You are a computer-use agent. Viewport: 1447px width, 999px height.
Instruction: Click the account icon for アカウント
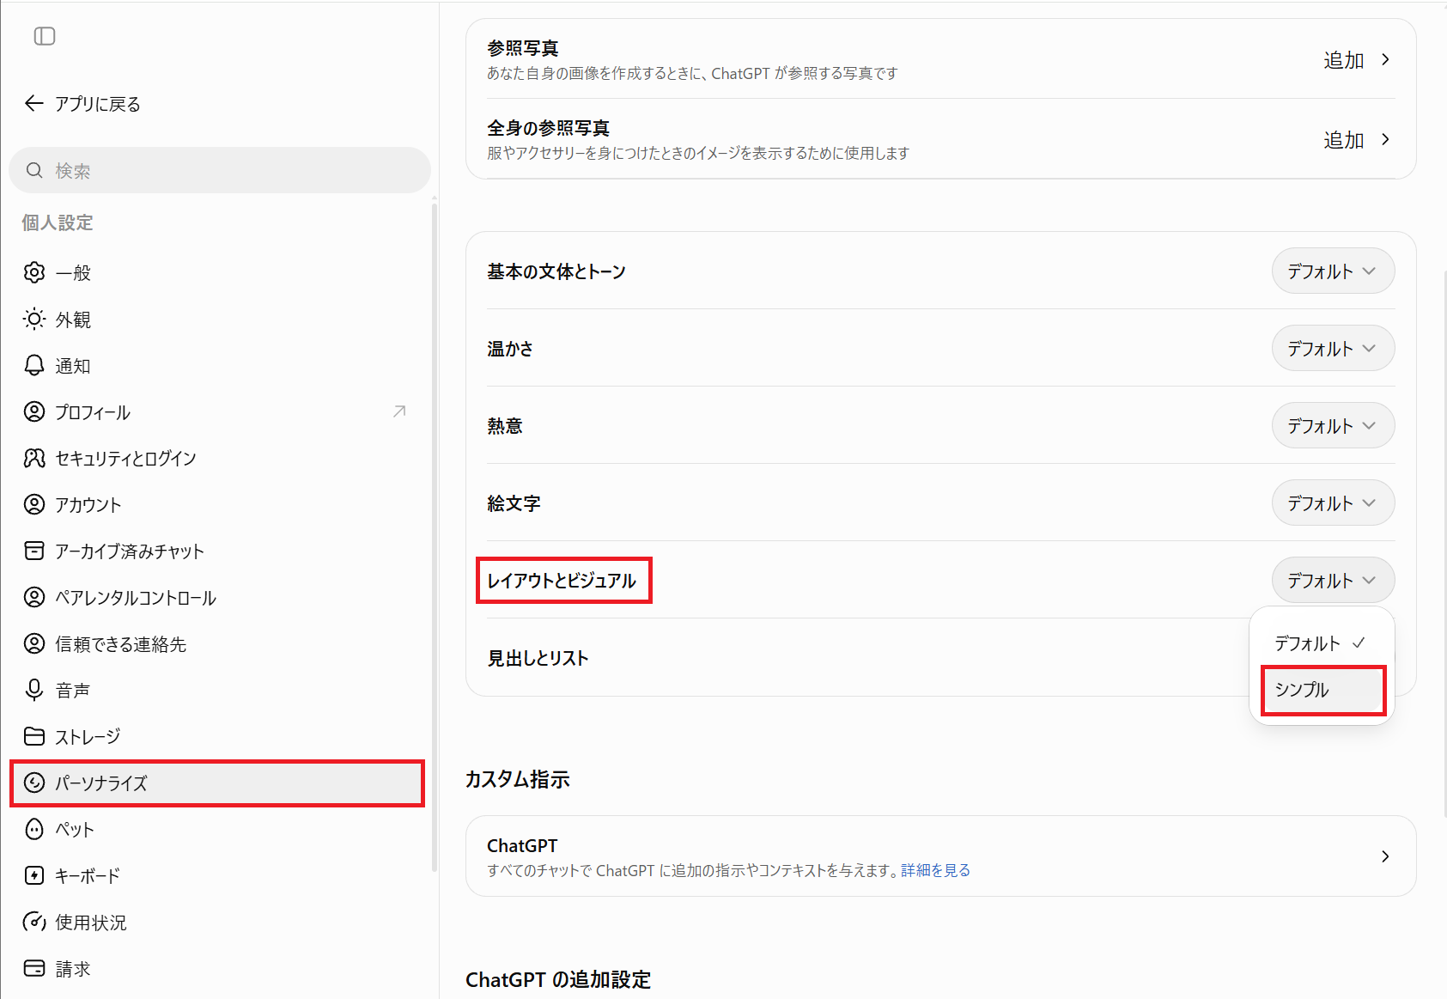34,504
